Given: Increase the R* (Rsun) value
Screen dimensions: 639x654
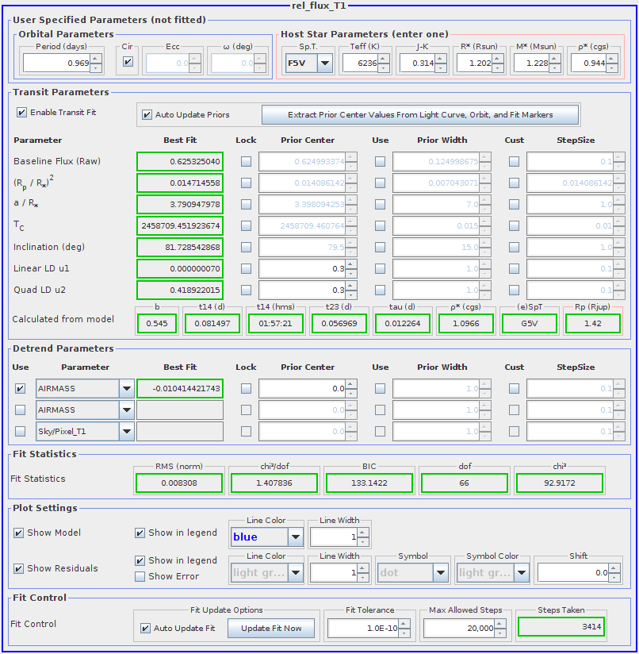Looking at the screenshot, I should [497, 59].
